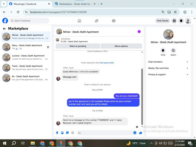Click the install app icon in address bar
Viewport: 196px width, 147px height.
tap(169, 12)
